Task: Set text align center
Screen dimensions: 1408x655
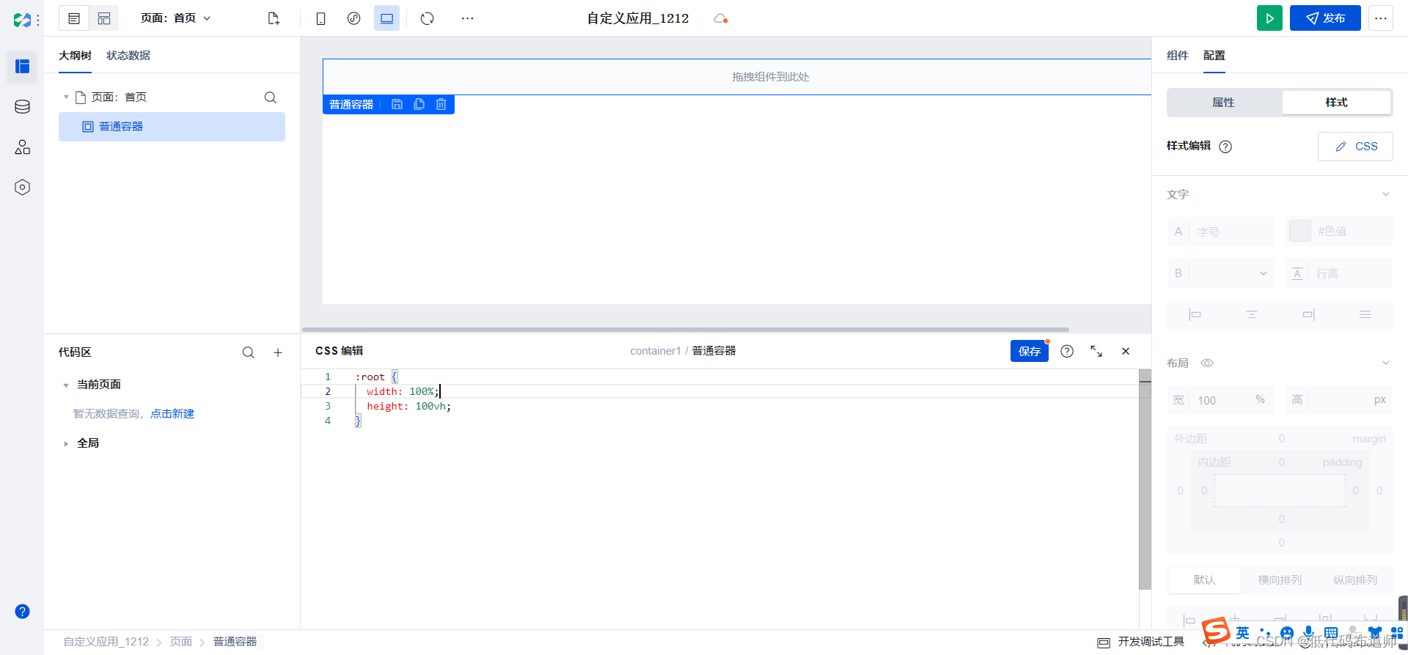Action: [1252, 314]
